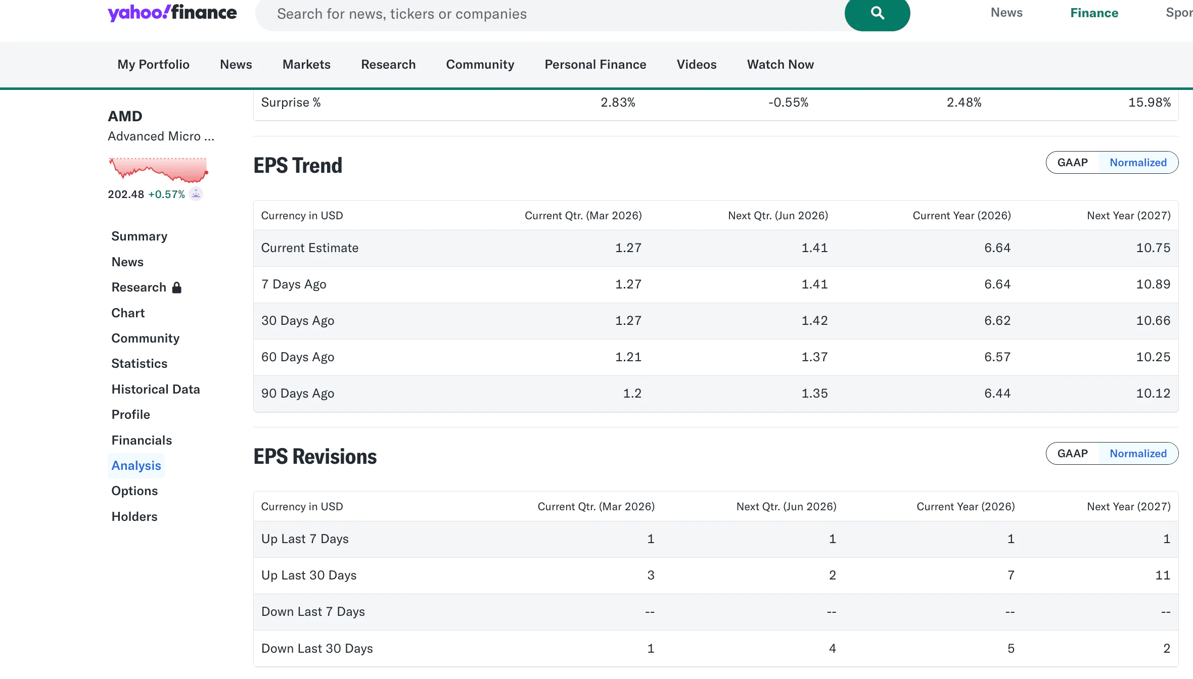This screenshot has height=679, width=1193.
Task: Click inside the search bar
Action: [506, 14]
